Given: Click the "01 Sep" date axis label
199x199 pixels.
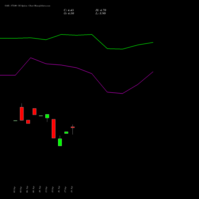Looking at the screenshot, I should click(14, 189).
